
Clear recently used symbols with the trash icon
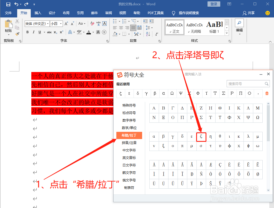click(x=267, y=93)
